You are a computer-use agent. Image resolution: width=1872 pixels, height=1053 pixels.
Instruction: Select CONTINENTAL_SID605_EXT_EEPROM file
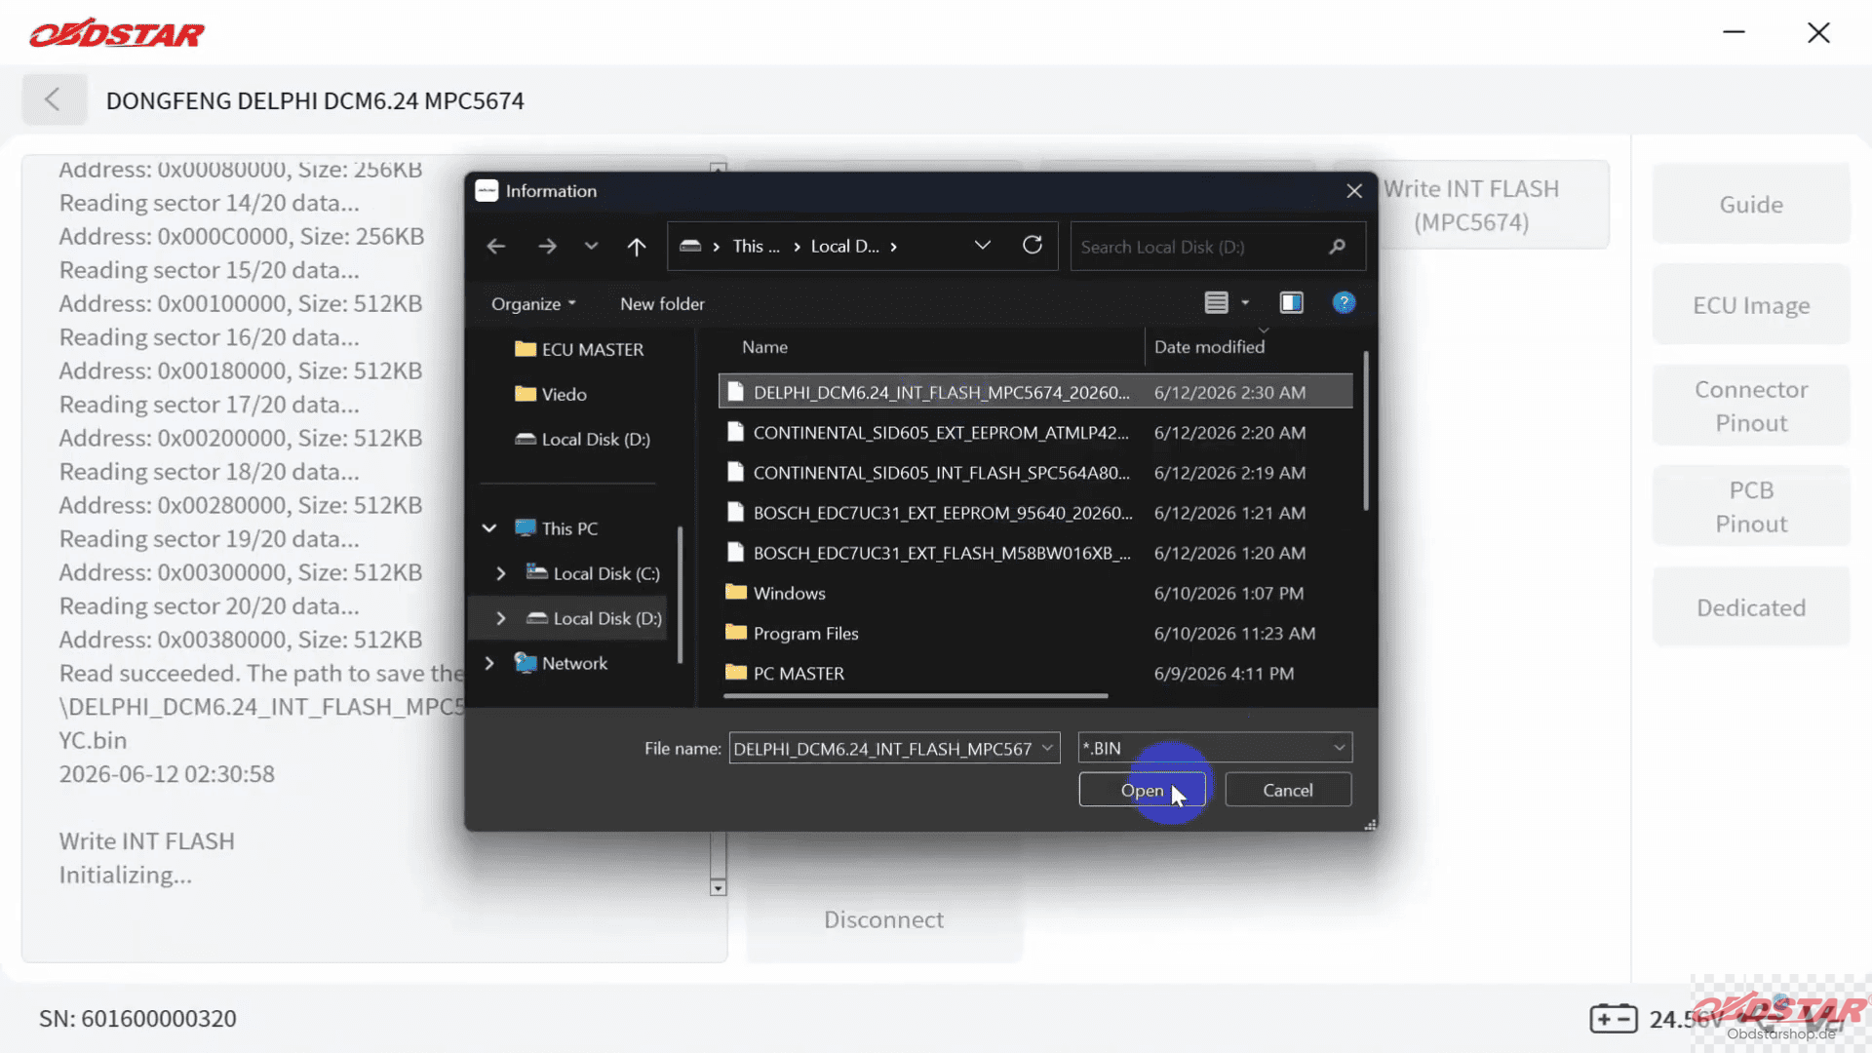tap(1035, 432)
